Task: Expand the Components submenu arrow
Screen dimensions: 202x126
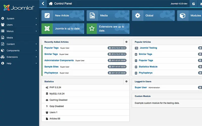Action: pyautogui.click(x=36, y=50)
